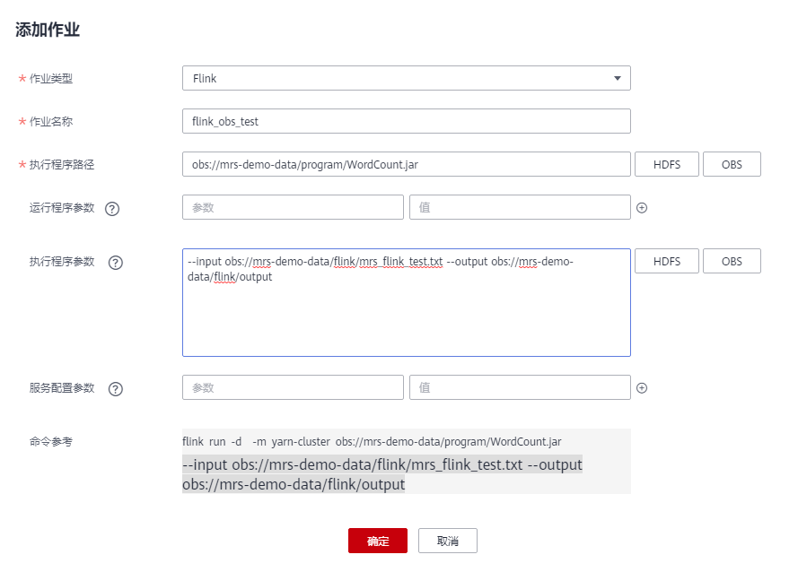Click help icon next to 执行程序参数
This screenshot has width=798, height=572.
(x=115, y=263)
